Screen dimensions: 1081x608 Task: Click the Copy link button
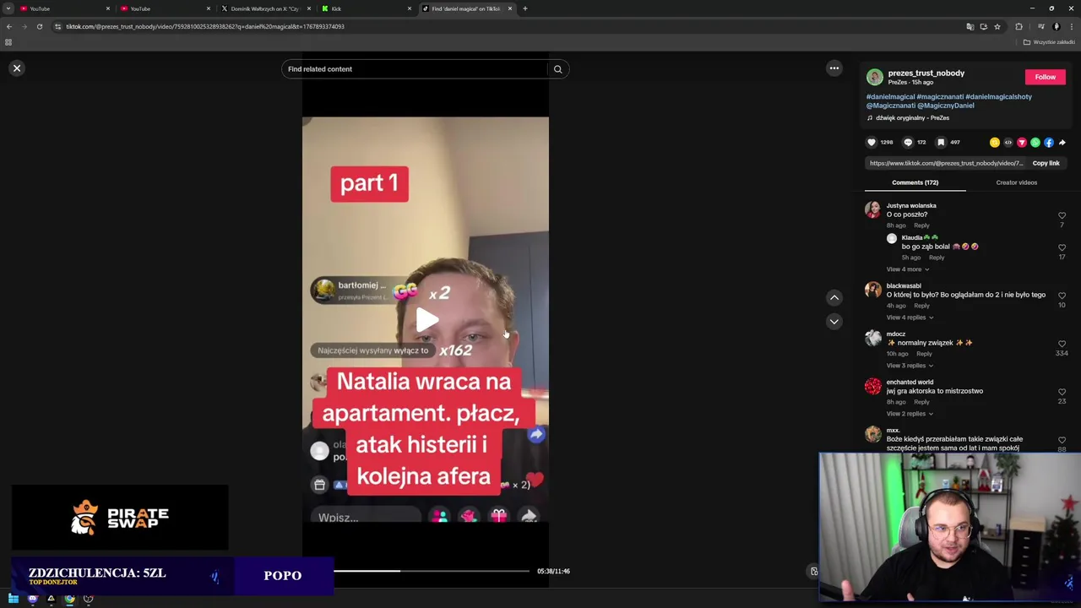[1046, 163]
